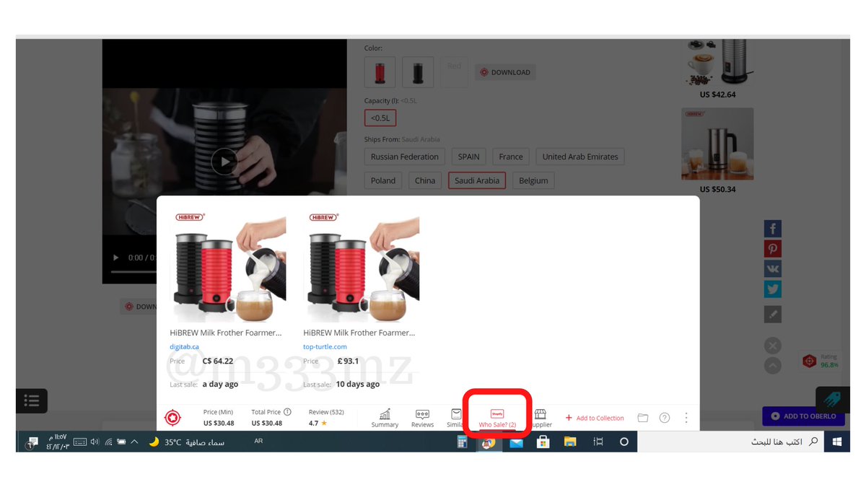
Task: Open the three-dot more options menu
Action: [686, 418]
